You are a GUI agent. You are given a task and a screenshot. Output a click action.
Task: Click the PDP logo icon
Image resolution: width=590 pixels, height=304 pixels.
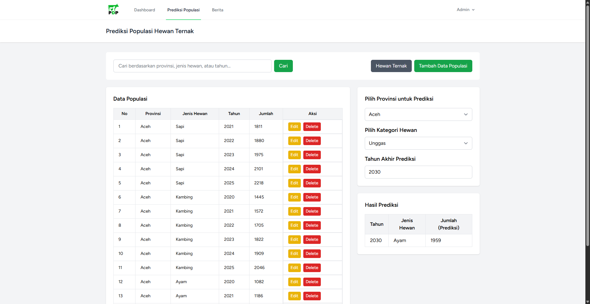113,10
